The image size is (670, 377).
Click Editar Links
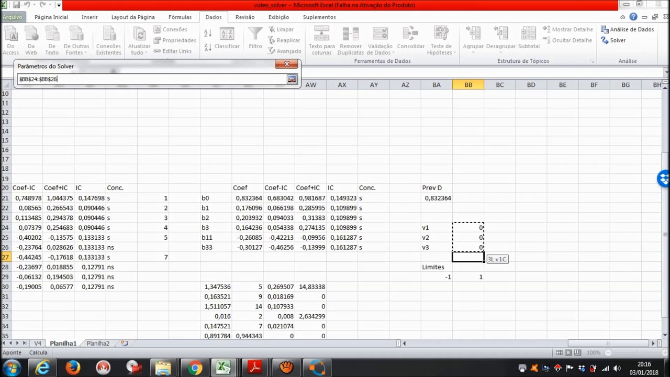pos(173,51)
